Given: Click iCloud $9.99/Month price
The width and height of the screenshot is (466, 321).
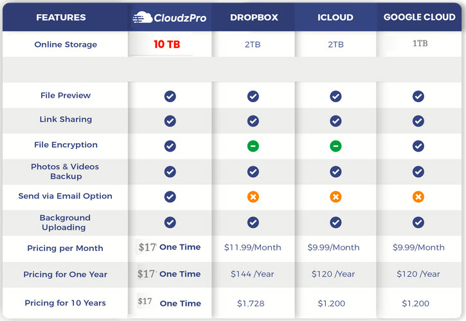Looking at the screenshot, I should pyautogui.click(x=334, y=247).
